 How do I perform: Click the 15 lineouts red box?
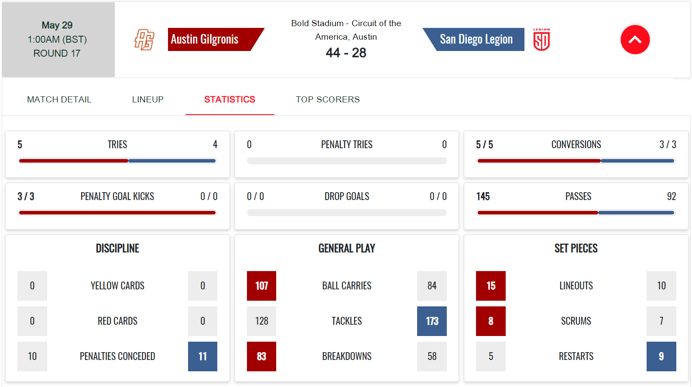click(491, 286)
